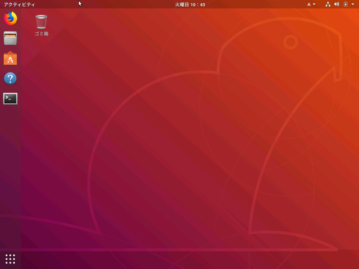Select the ゴミ箱 trash icon on desktop
The height and width of the screenshot is (269, 359).
(41, 25)
